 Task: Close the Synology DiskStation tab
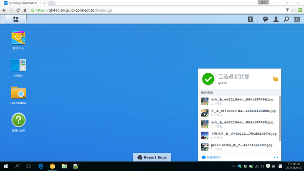(44, 3)
